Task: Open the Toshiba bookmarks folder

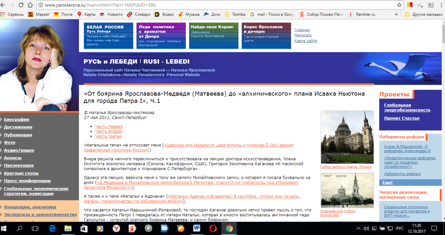Action: pos(235,15)
